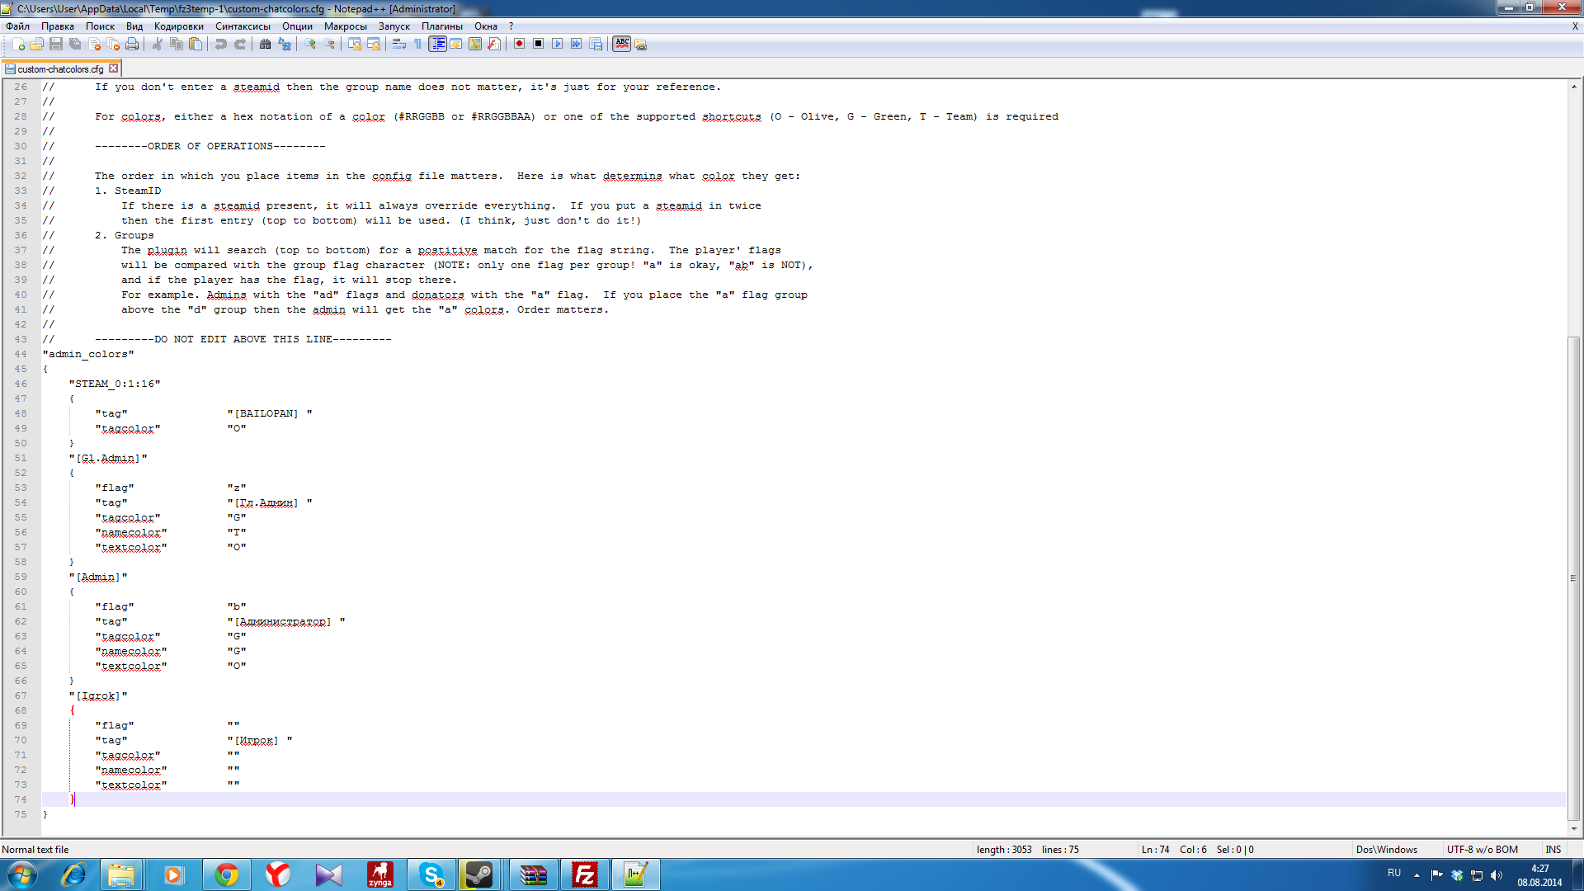Open the Плагины menu
This screenshot has height=891, width=1584.
click(441, 26)
